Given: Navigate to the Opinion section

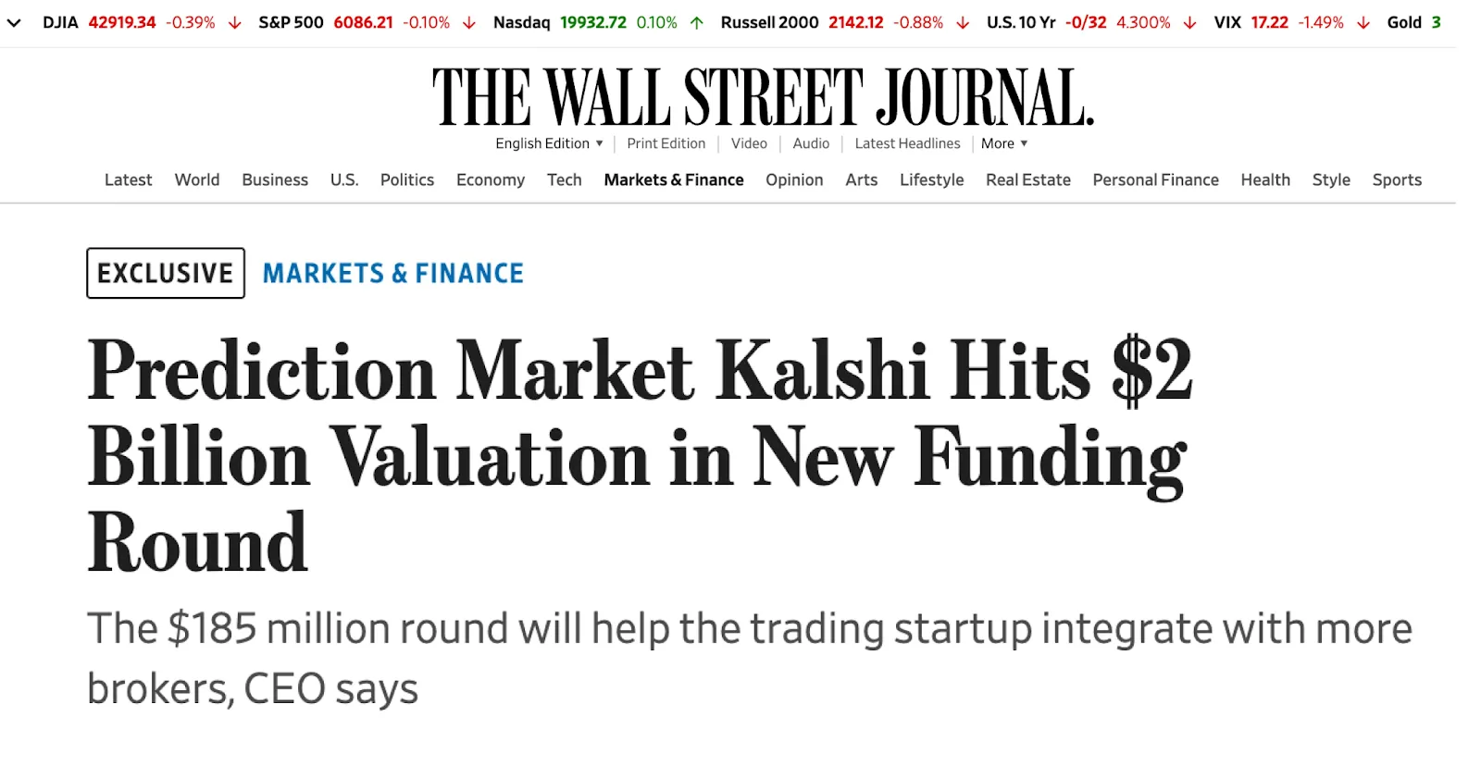Looking at the screenshot, I should (794, 179).
